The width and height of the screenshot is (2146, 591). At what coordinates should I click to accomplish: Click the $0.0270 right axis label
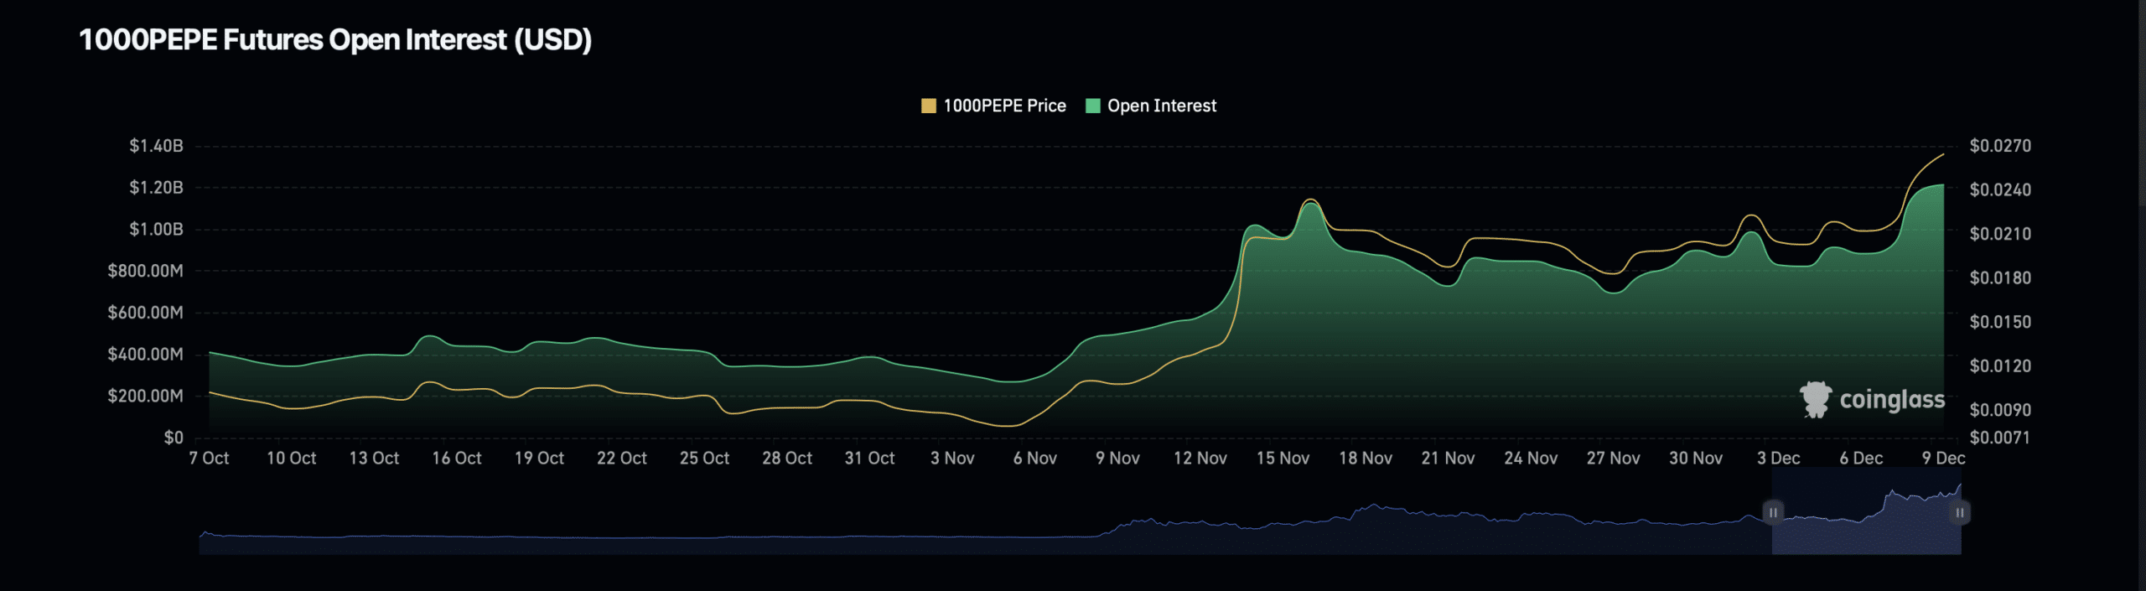[x=1999, y=146]
